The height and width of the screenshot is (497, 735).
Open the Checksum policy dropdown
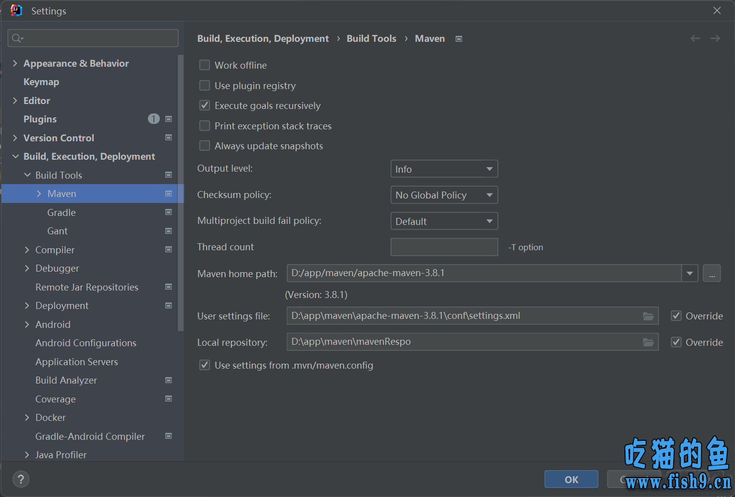[x=444, y=195]
